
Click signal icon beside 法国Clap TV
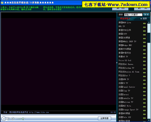click(144, 91)
